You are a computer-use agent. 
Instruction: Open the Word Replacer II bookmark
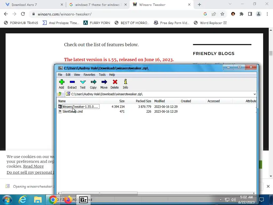210,23
